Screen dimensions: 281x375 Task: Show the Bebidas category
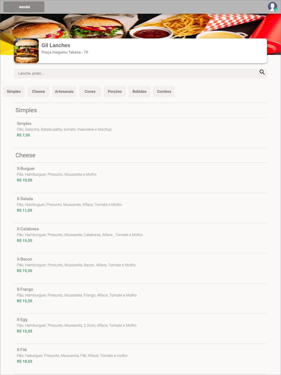click(139, 92)
